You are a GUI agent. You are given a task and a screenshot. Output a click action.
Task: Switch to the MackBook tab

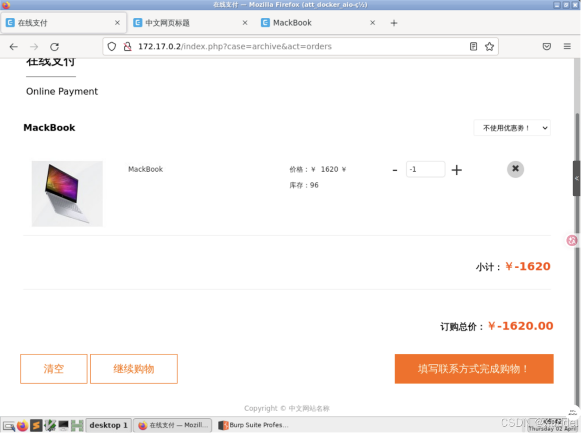319,23
